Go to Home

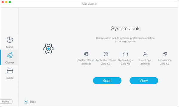pyautogui.click(x=6, y=102)
